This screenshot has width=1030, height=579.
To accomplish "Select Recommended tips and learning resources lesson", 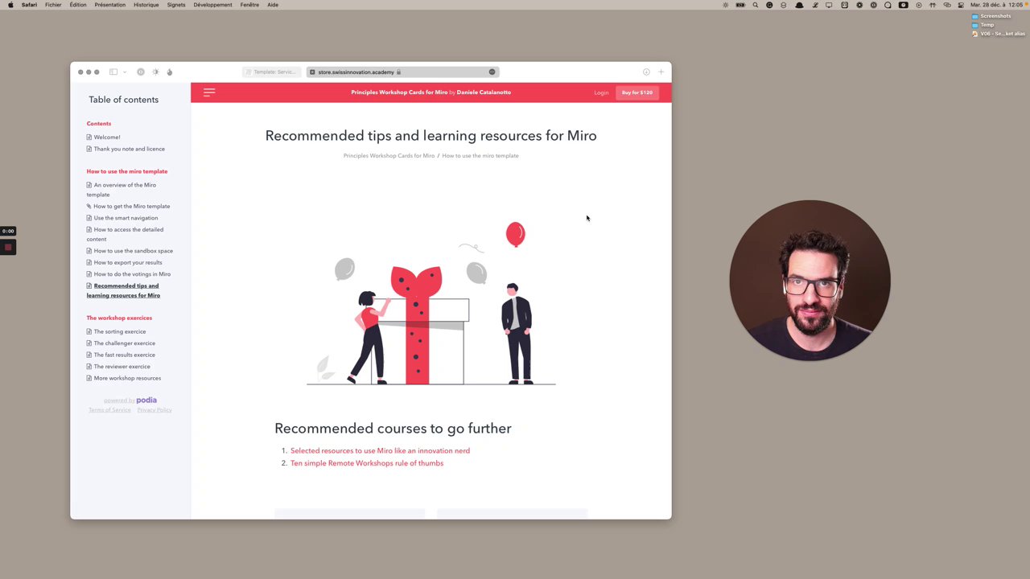I will coord(124,290).
